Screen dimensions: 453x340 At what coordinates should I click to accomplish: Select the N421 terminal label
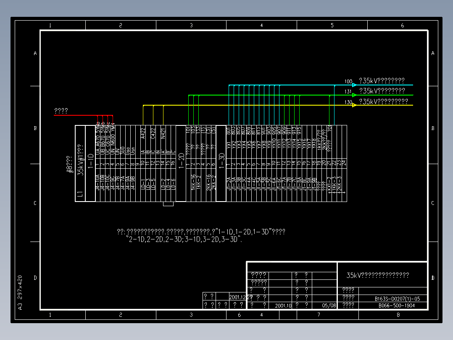[x=163, y=133]
